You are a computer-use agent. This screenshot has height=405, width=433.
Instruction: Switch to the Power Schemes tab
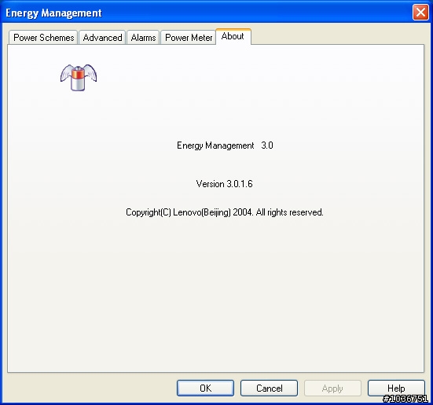click(43, 38)
